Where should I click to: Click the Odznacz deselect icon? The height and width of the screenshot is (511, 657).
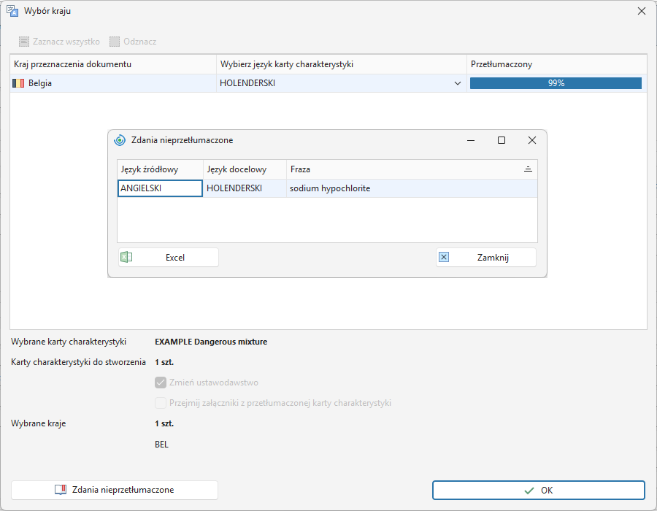pyautogui.click(x=115, y=42)
